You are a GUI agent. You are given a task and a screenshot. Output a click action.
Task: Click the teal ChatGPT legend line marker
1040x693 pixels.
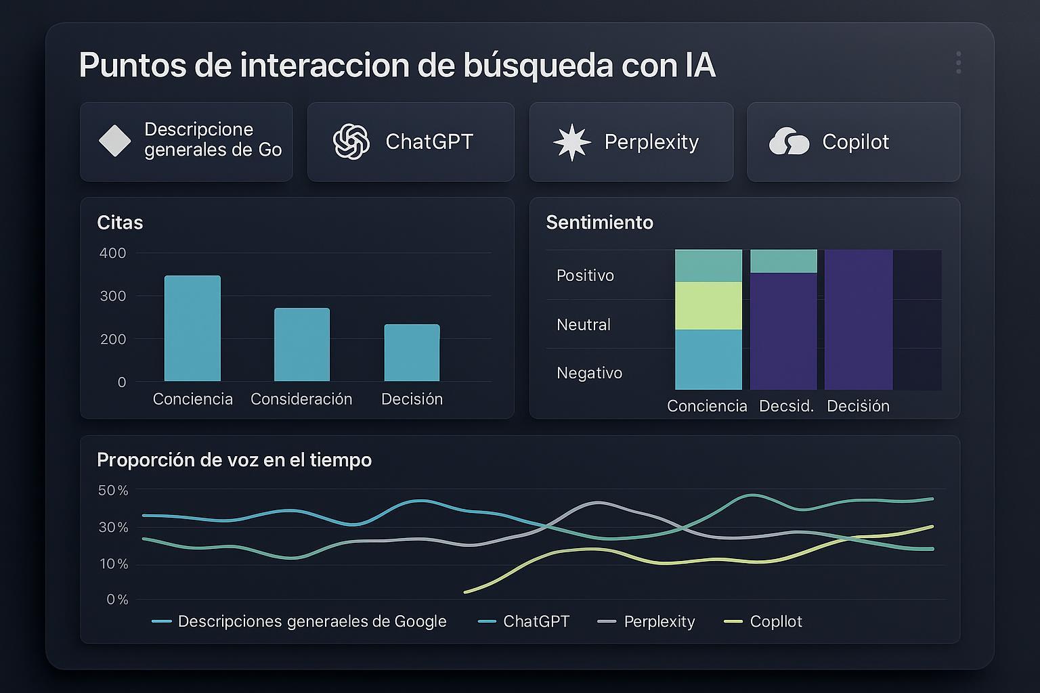tap(487, 621)
